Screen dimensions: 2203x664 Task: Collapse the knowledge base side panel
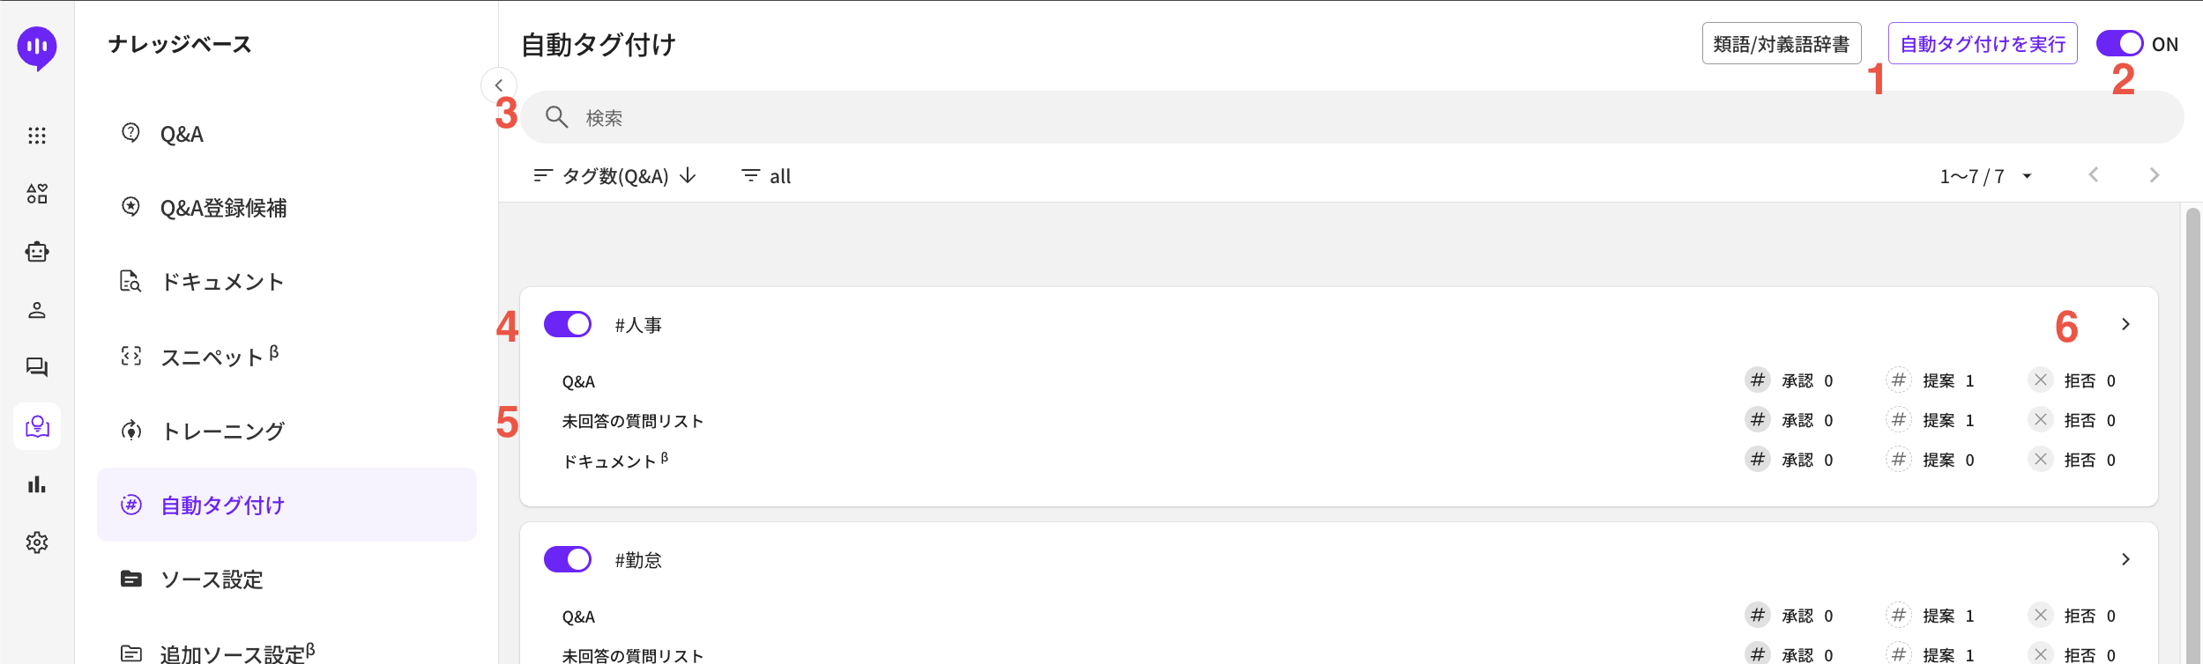[499, 85]
